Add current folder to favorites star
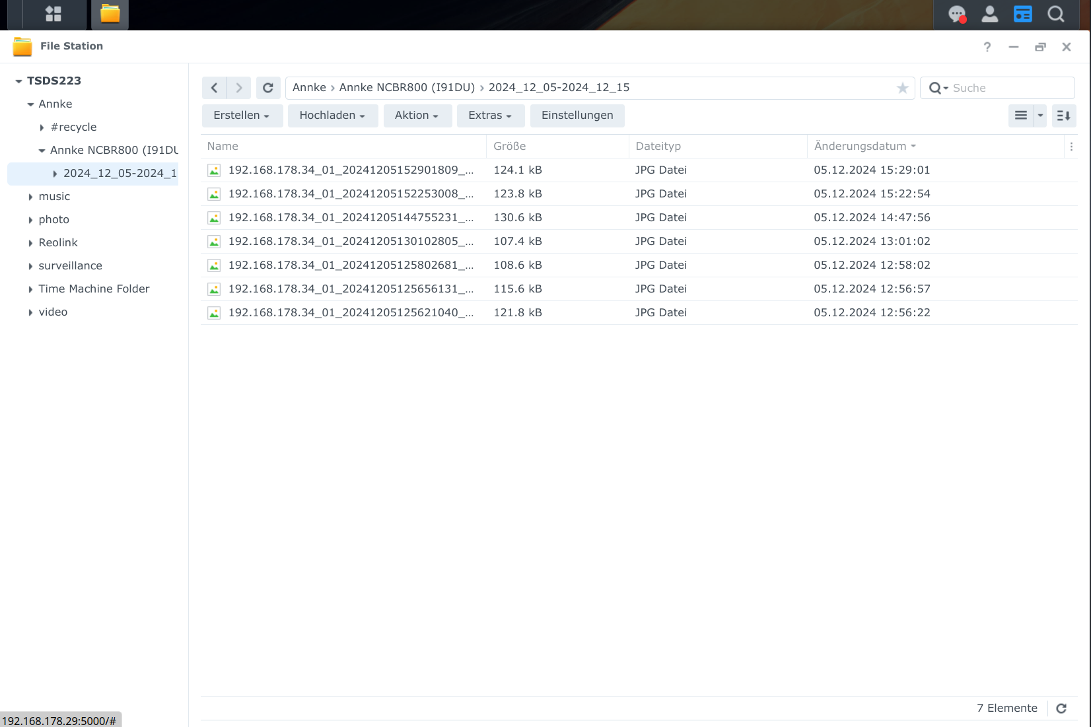 click(902, 88)
